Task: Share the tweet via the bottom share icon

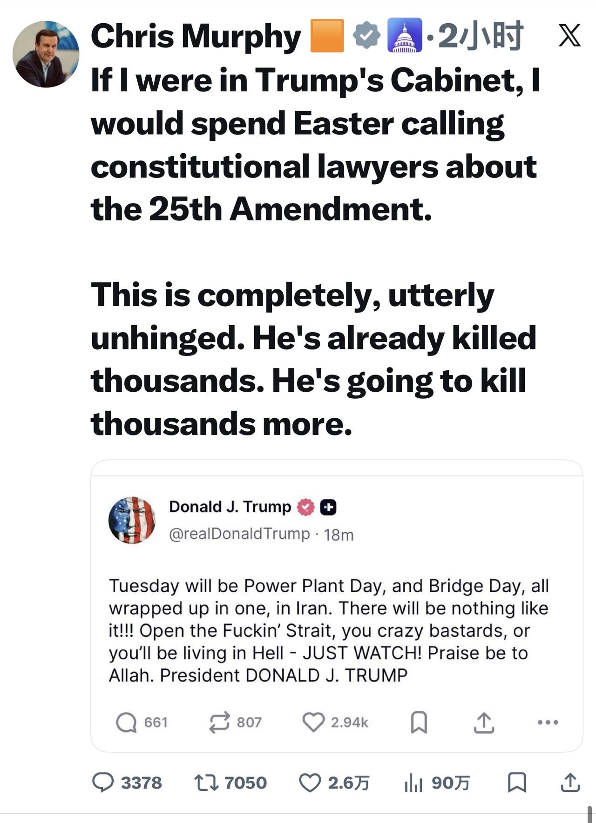Action: click(570, 783)
